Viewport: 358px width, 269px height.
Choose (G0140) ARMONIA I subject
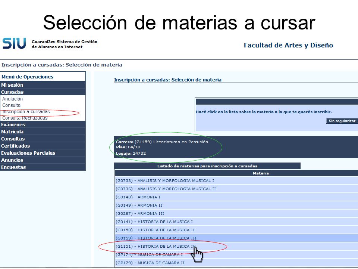click(236, 197)
